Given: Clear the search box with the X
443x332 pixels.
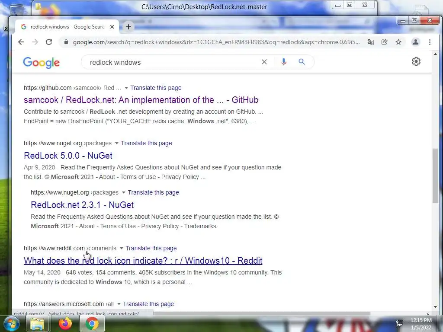Looking at the screenshot, I should click(x=264, y=62).
